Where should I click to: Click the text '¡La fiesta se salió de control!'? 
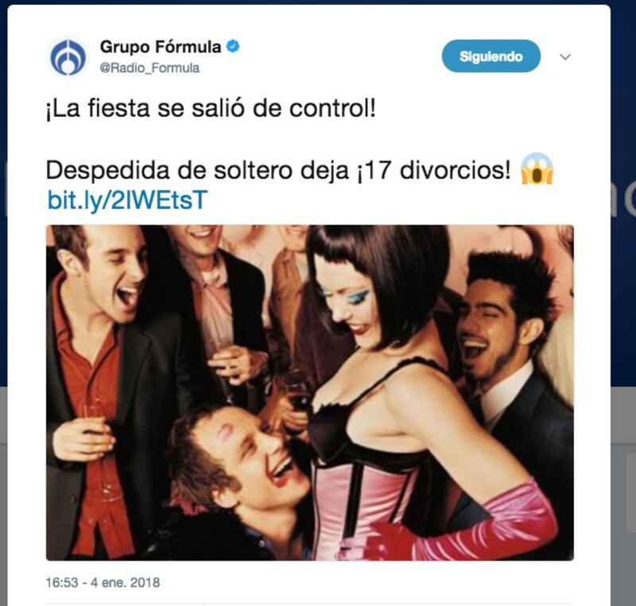pyautogui.click(x=211, y=108)
